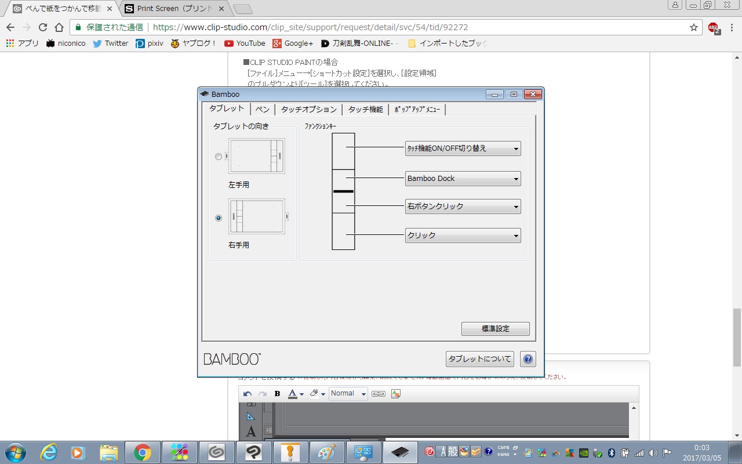This screenshot has width=742, height=464.
Task: Click the Chrome page vertical scrollbar thumb
Action: click(737, 338)
